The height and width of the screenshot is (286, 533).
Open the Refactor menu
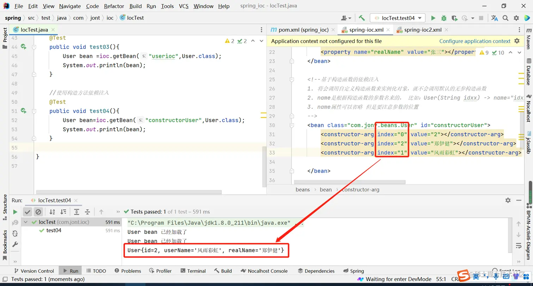(x=114, y=6)
